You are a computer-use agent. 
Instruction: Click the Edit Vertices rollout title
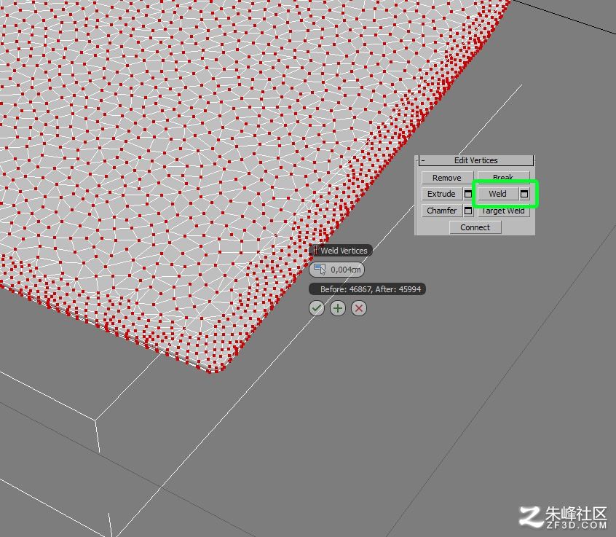475,160
